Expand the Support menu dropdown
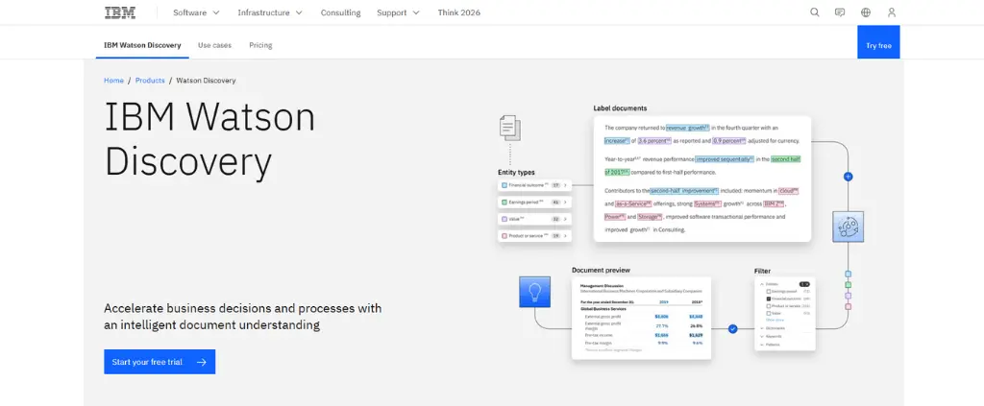The image size is (984, 406). click(398, 12)
